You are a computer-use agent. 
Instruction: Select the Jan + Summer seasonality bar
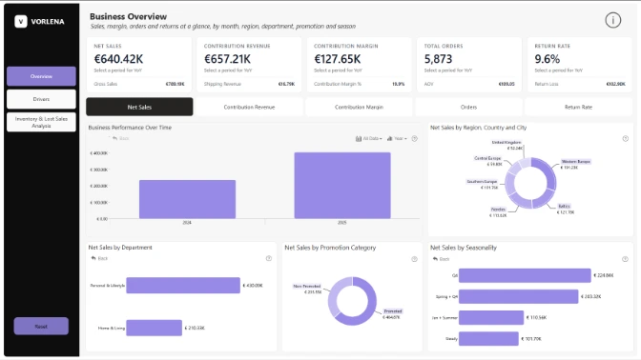click(491, 317)
